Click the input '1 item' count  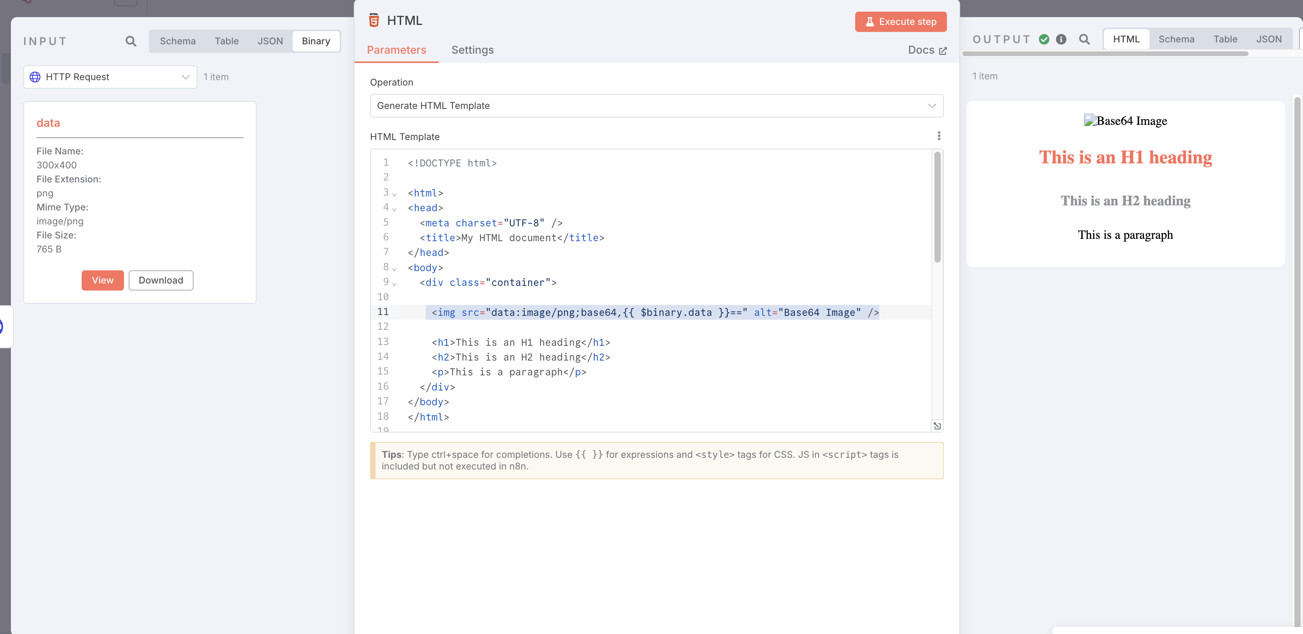pos(216,77)
